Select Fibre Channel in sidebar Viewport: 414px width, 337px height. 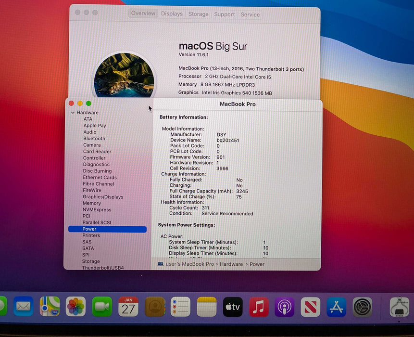coord(98,184)
